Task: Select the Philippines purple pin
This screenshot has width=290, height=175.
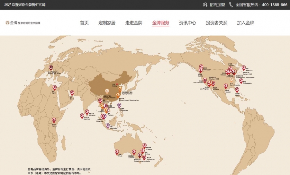Action: point(119,106)
